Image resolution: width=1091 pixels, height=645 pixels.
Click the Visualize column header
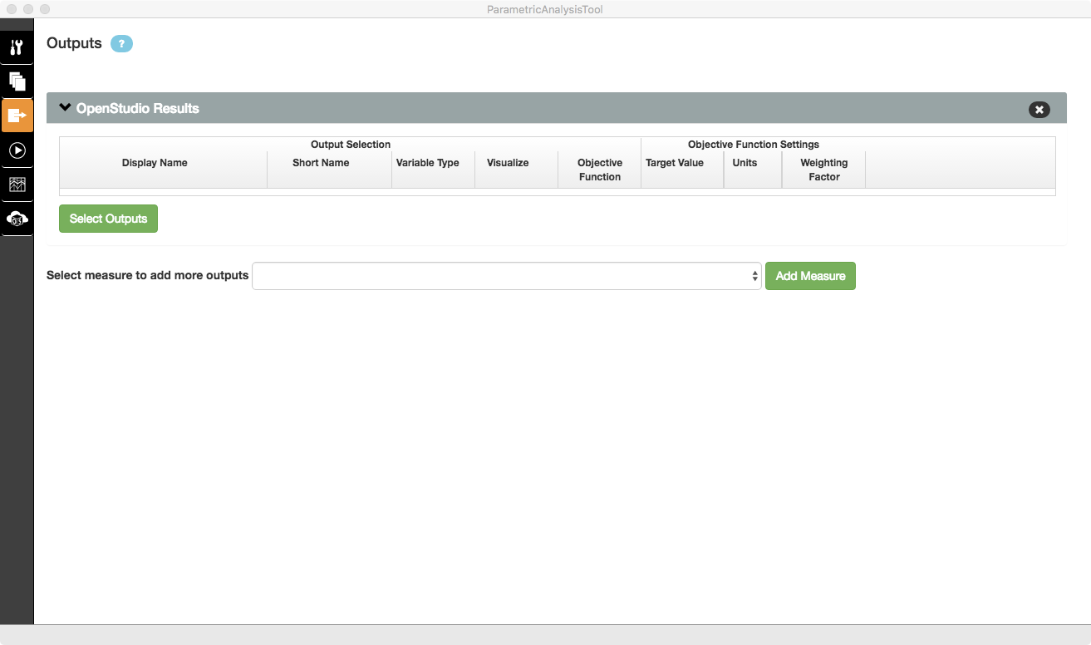pos(508,163)
